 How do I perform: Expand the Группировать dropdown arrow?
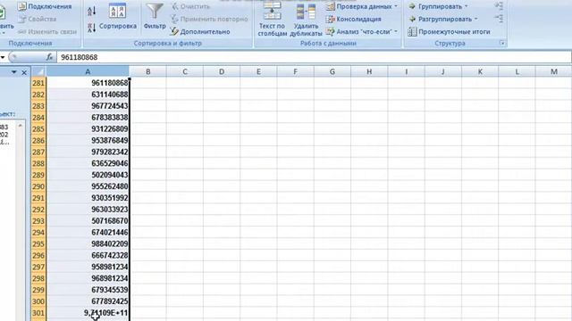466,6
